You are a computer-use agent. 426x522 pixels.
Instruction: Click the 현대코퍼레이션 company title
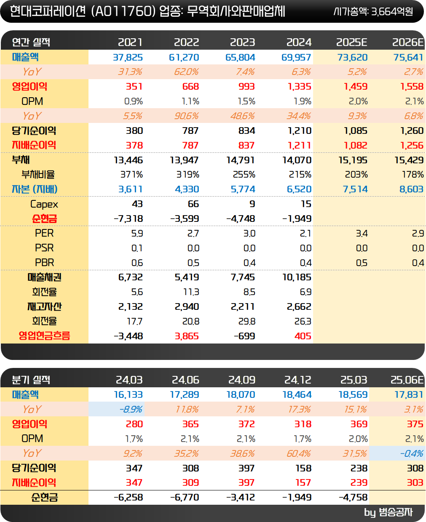click(48, 11)
